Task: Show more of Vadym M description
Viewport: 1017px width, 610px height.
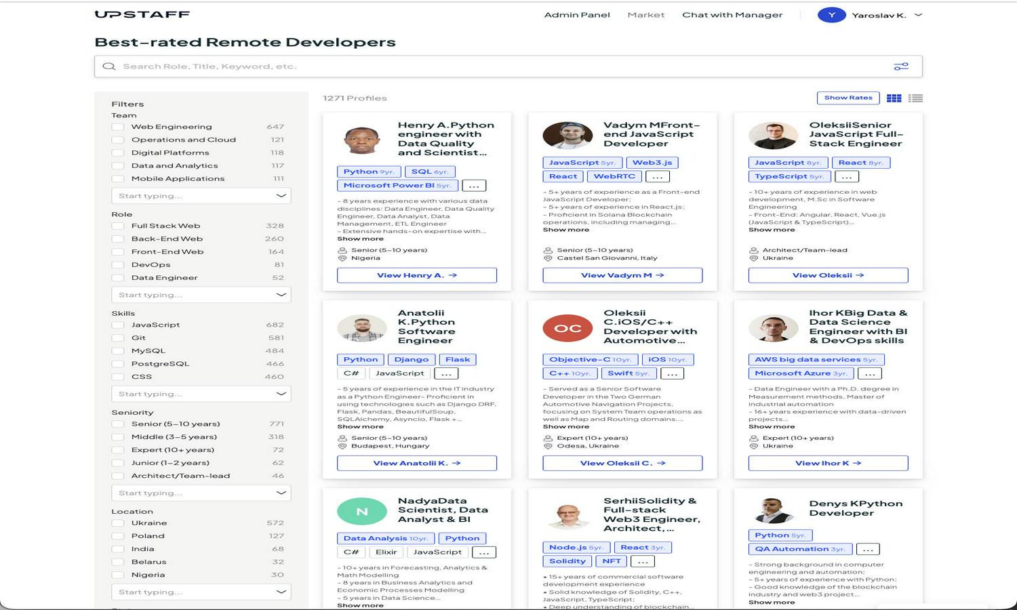Action: click(566, 230)
